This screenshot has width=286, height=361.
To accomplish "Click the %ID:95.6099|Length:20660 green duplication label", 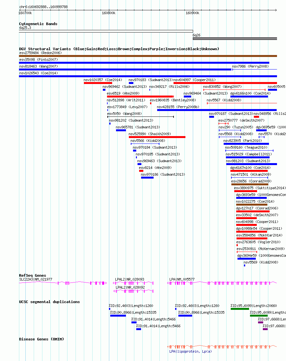I will click(x=254, y=306).
